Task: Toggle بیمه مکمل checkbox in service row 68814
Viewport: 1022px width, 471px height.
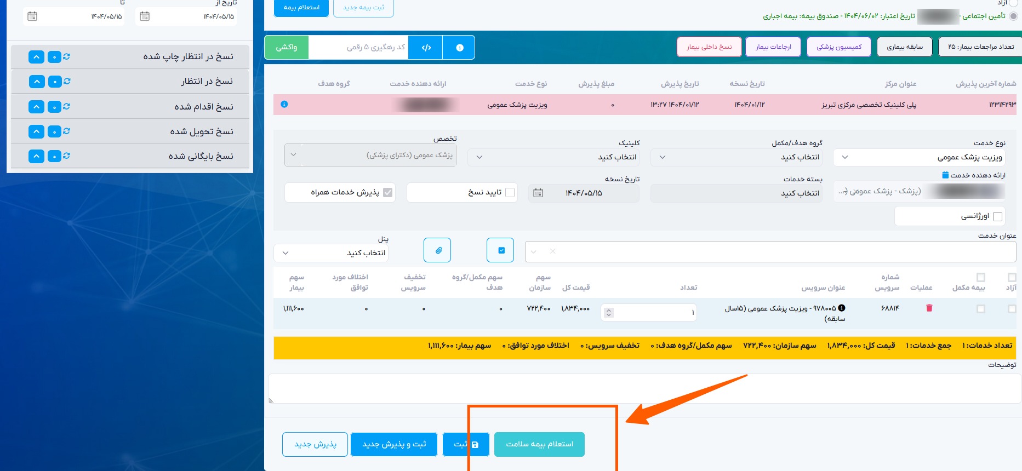Action: click(981, 309)
